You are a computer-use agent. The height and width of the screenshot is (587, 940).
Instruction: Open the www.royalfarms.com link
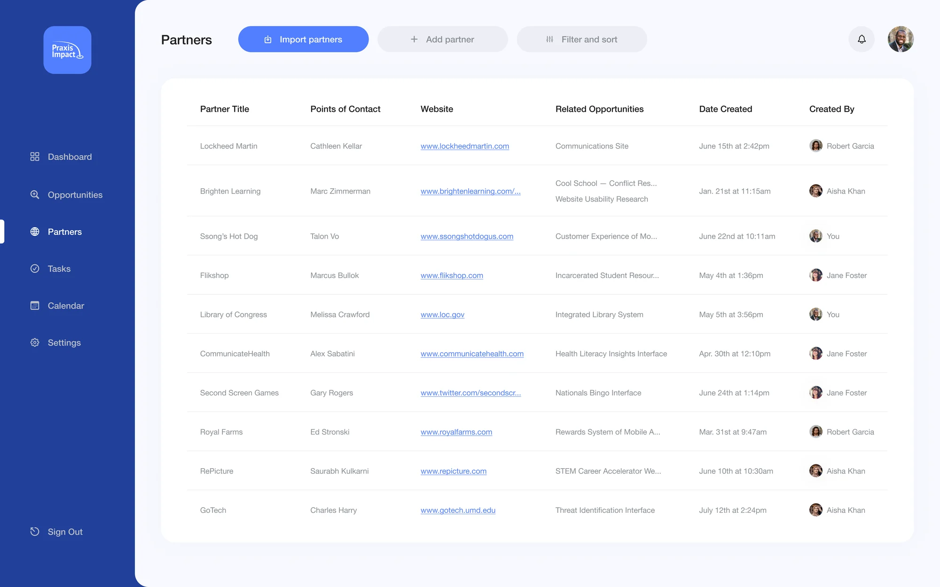pos(456,432)
